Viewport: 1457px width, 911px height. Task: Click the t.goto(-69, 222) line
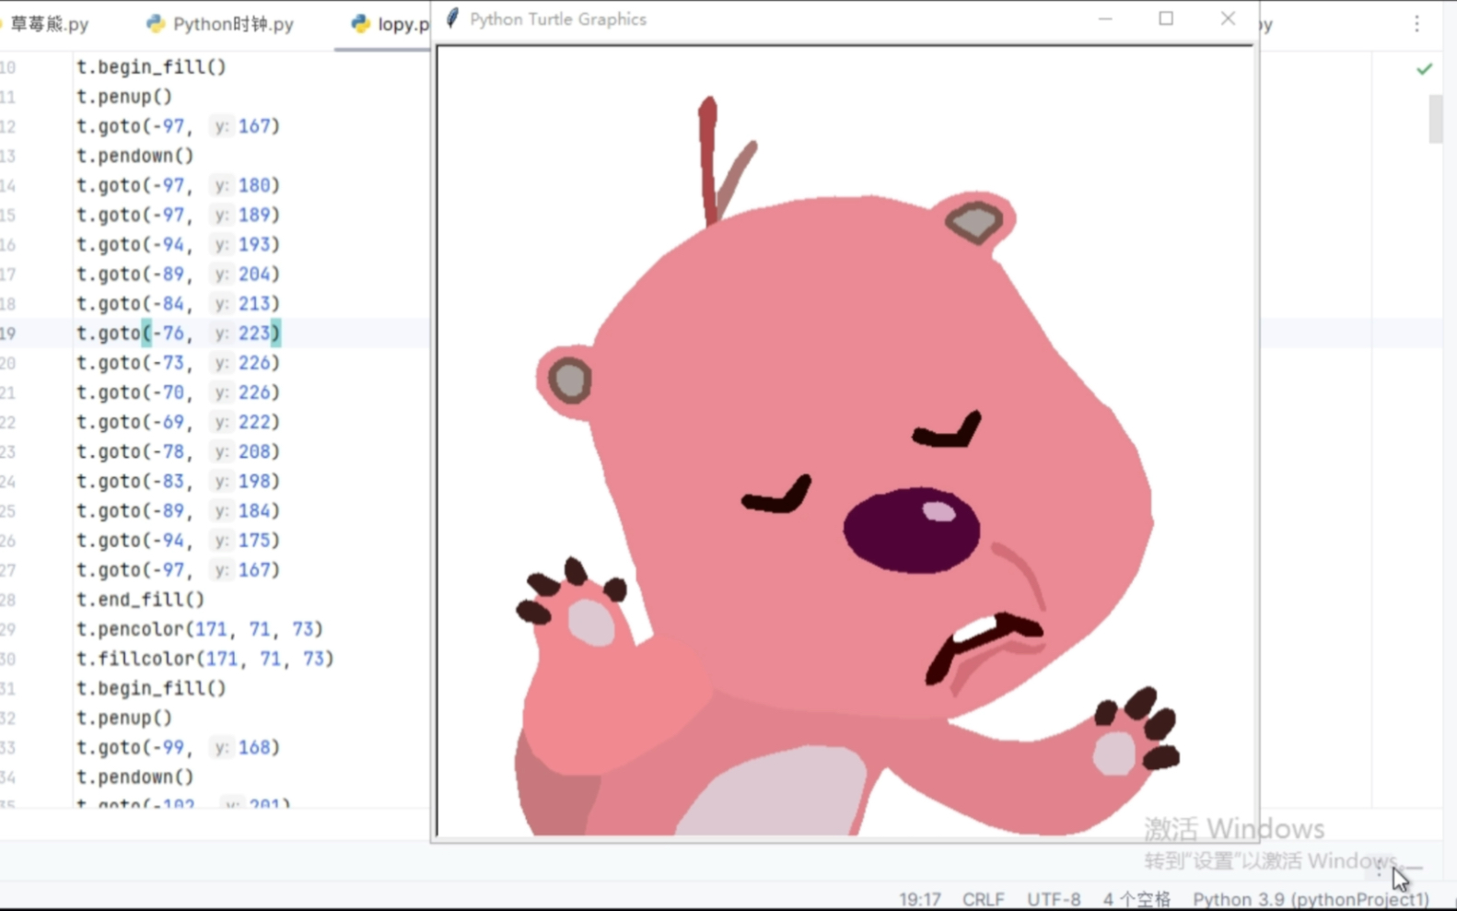(x=178, y=421)
